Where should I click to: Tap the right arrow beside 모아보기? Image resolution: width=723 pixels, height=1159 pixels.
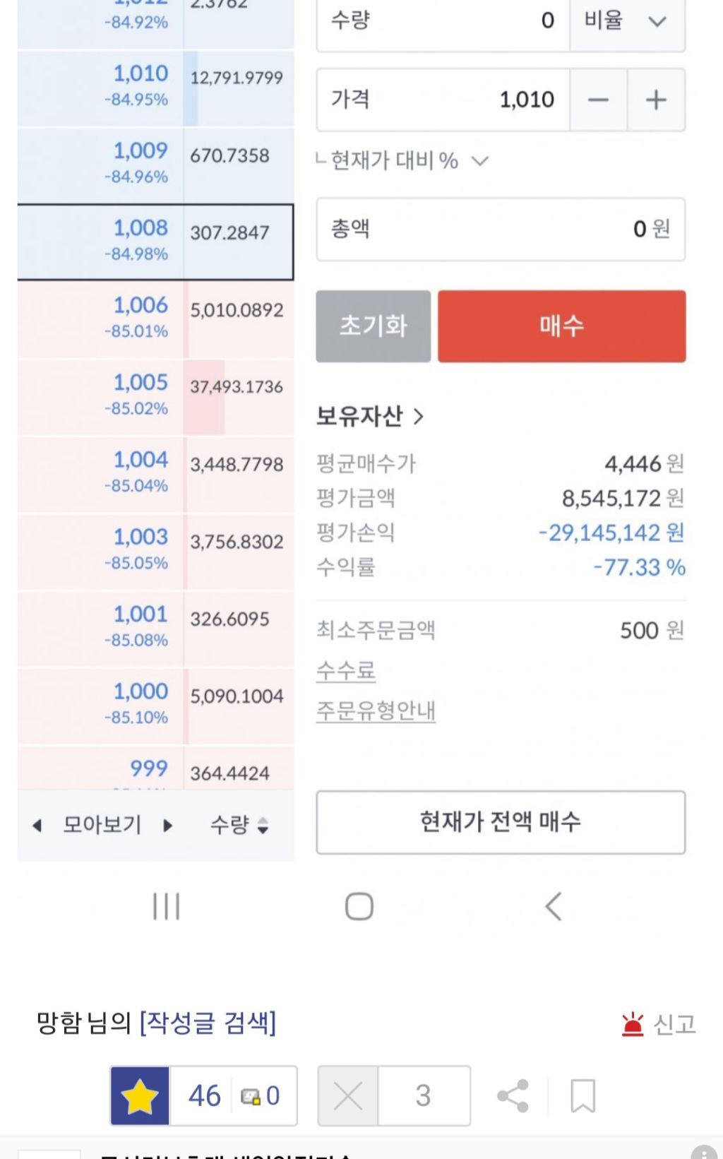(167, 825)
